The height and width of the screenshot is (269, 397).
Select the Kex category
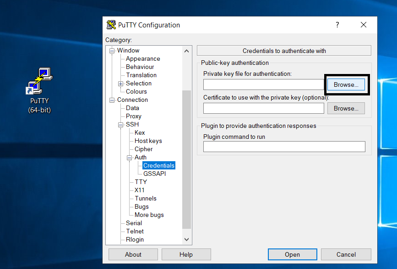[x=140, y=133]
